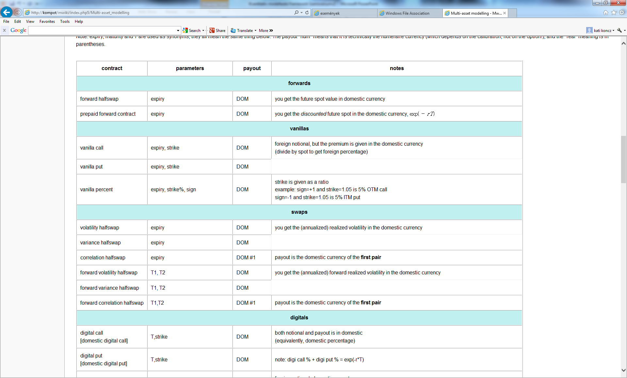Click the 'volatility halfswap' cell

[x=112, y=227]
